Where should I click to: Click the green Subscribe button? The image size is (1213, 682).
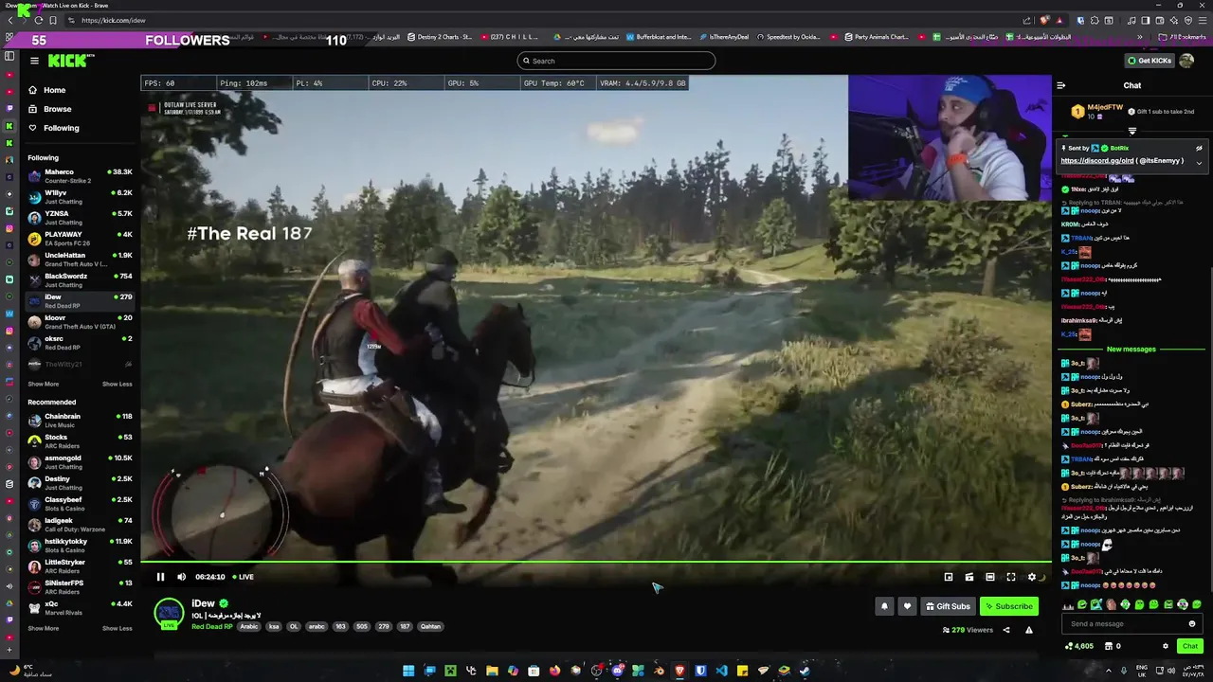[1008, 606]
